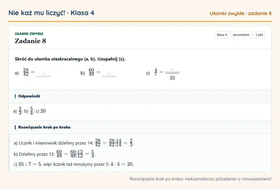Click the 'sprawdzian' tag
Screen dimensions: 280x189
pyautogui.click(x=241, y=35)
